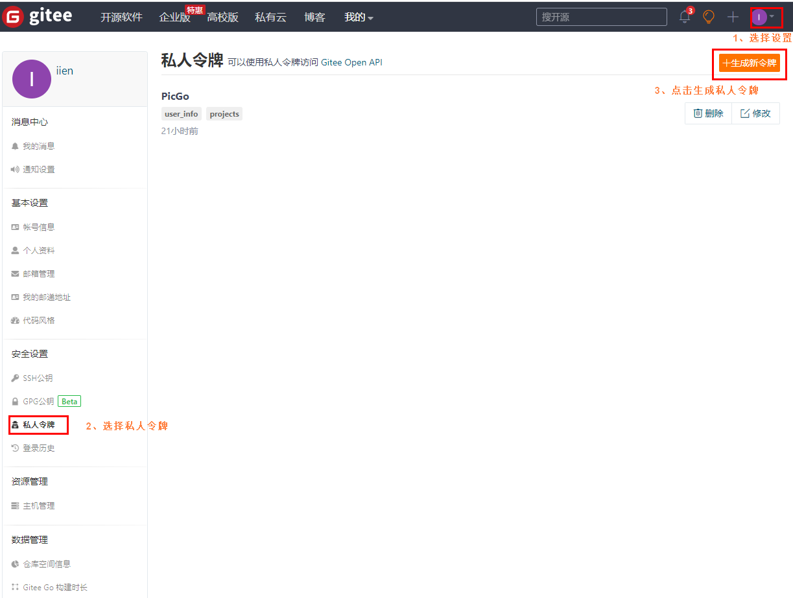Open 登录历史 in sidebar
This screenshot has width=793, height=598.
39,448
